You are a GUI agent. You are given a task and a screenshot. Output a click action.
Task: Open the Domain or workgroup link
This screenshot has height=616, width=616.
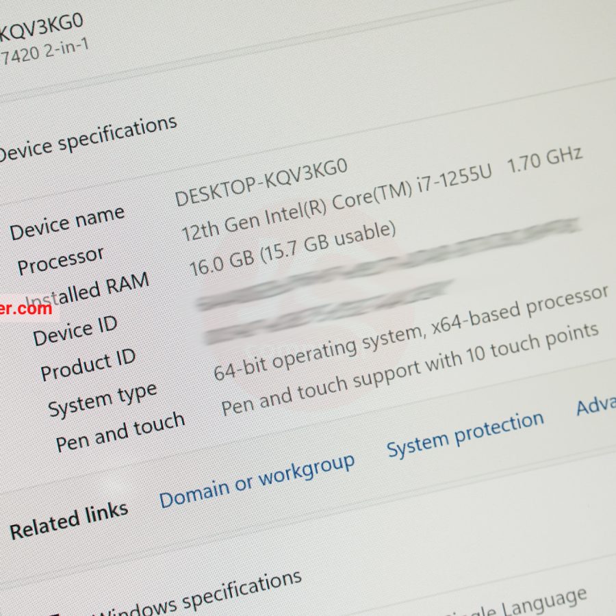coord(257,481)
